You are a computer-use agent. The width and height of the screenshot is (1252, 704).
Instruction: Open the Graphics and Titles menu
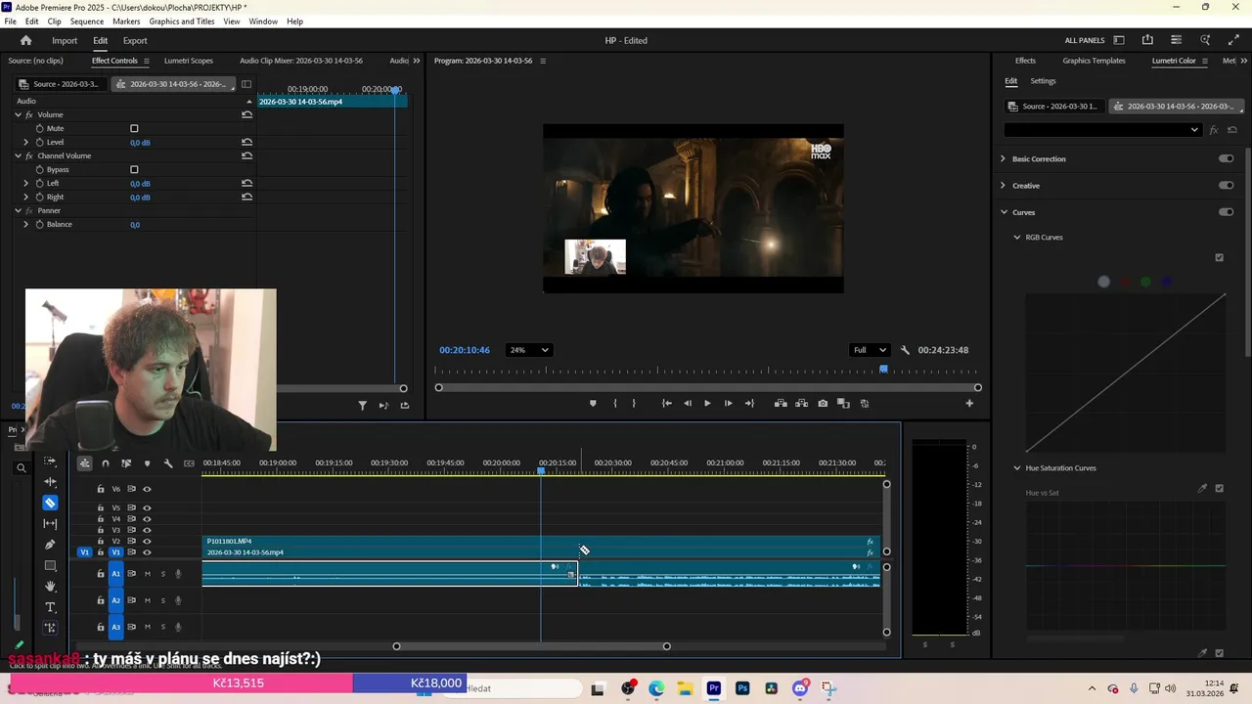pyautogui.click(x=182, y=21)
